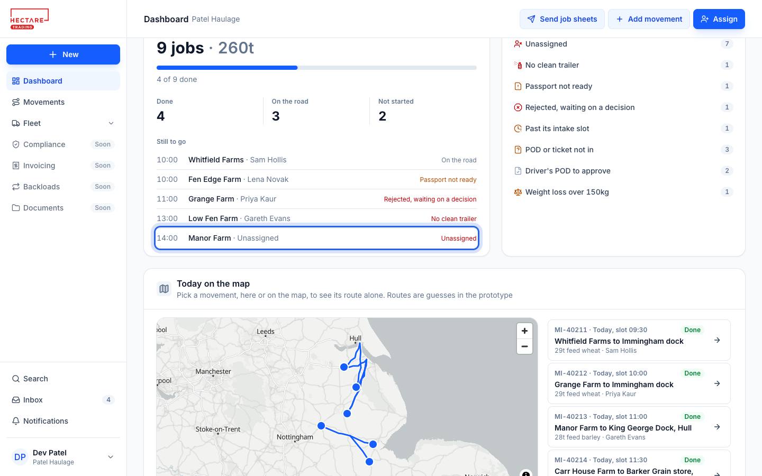The height and width of the screenshot is (476, 762).
Task: Click the Low Fen Farm job row
Action: [x=316, y=218]
